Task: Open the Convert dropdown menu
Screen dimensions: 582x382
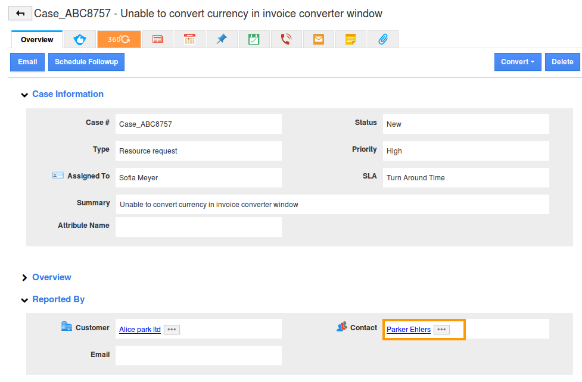Action: (x=517, y=62)
